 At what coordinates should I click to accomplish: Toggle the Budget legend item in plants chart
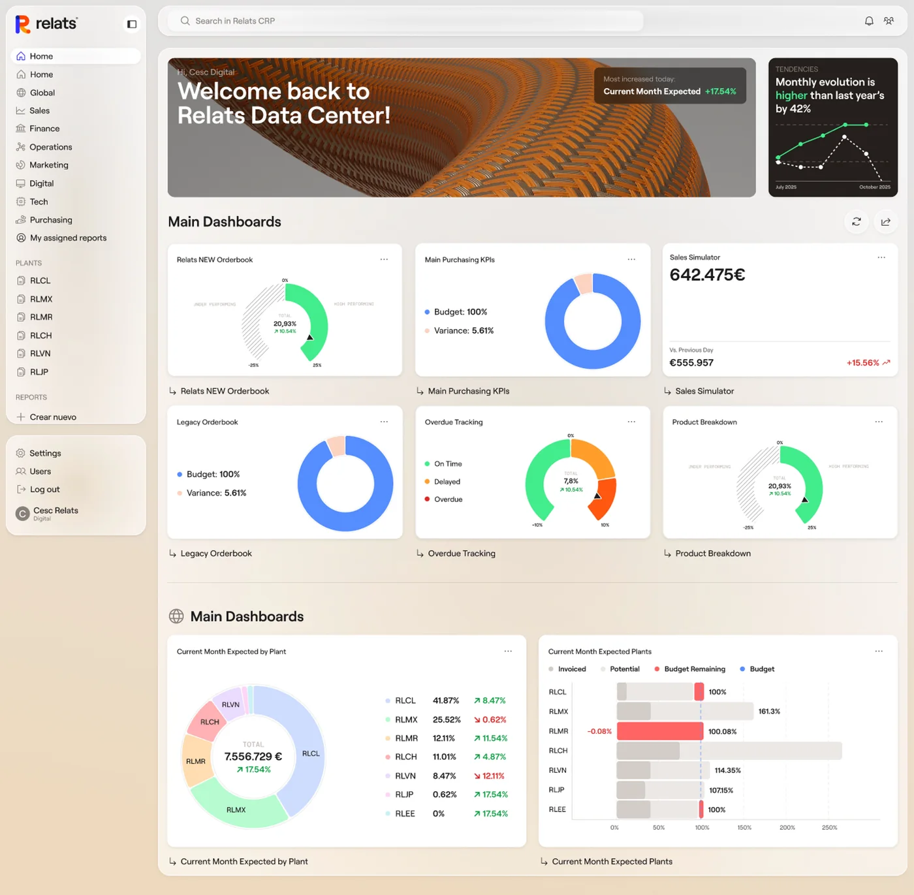(757, 669)
